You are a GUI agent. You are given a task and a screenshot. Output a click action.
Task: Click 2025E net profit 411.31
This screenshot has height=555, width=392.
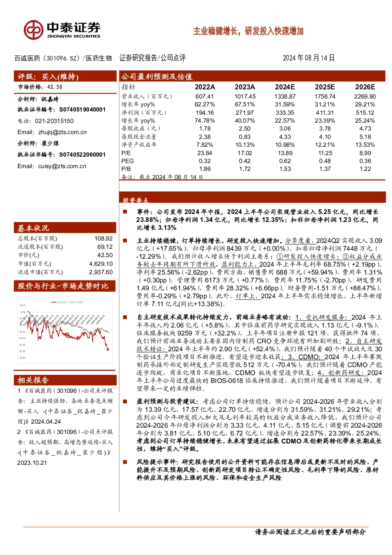tap(325, 113)
